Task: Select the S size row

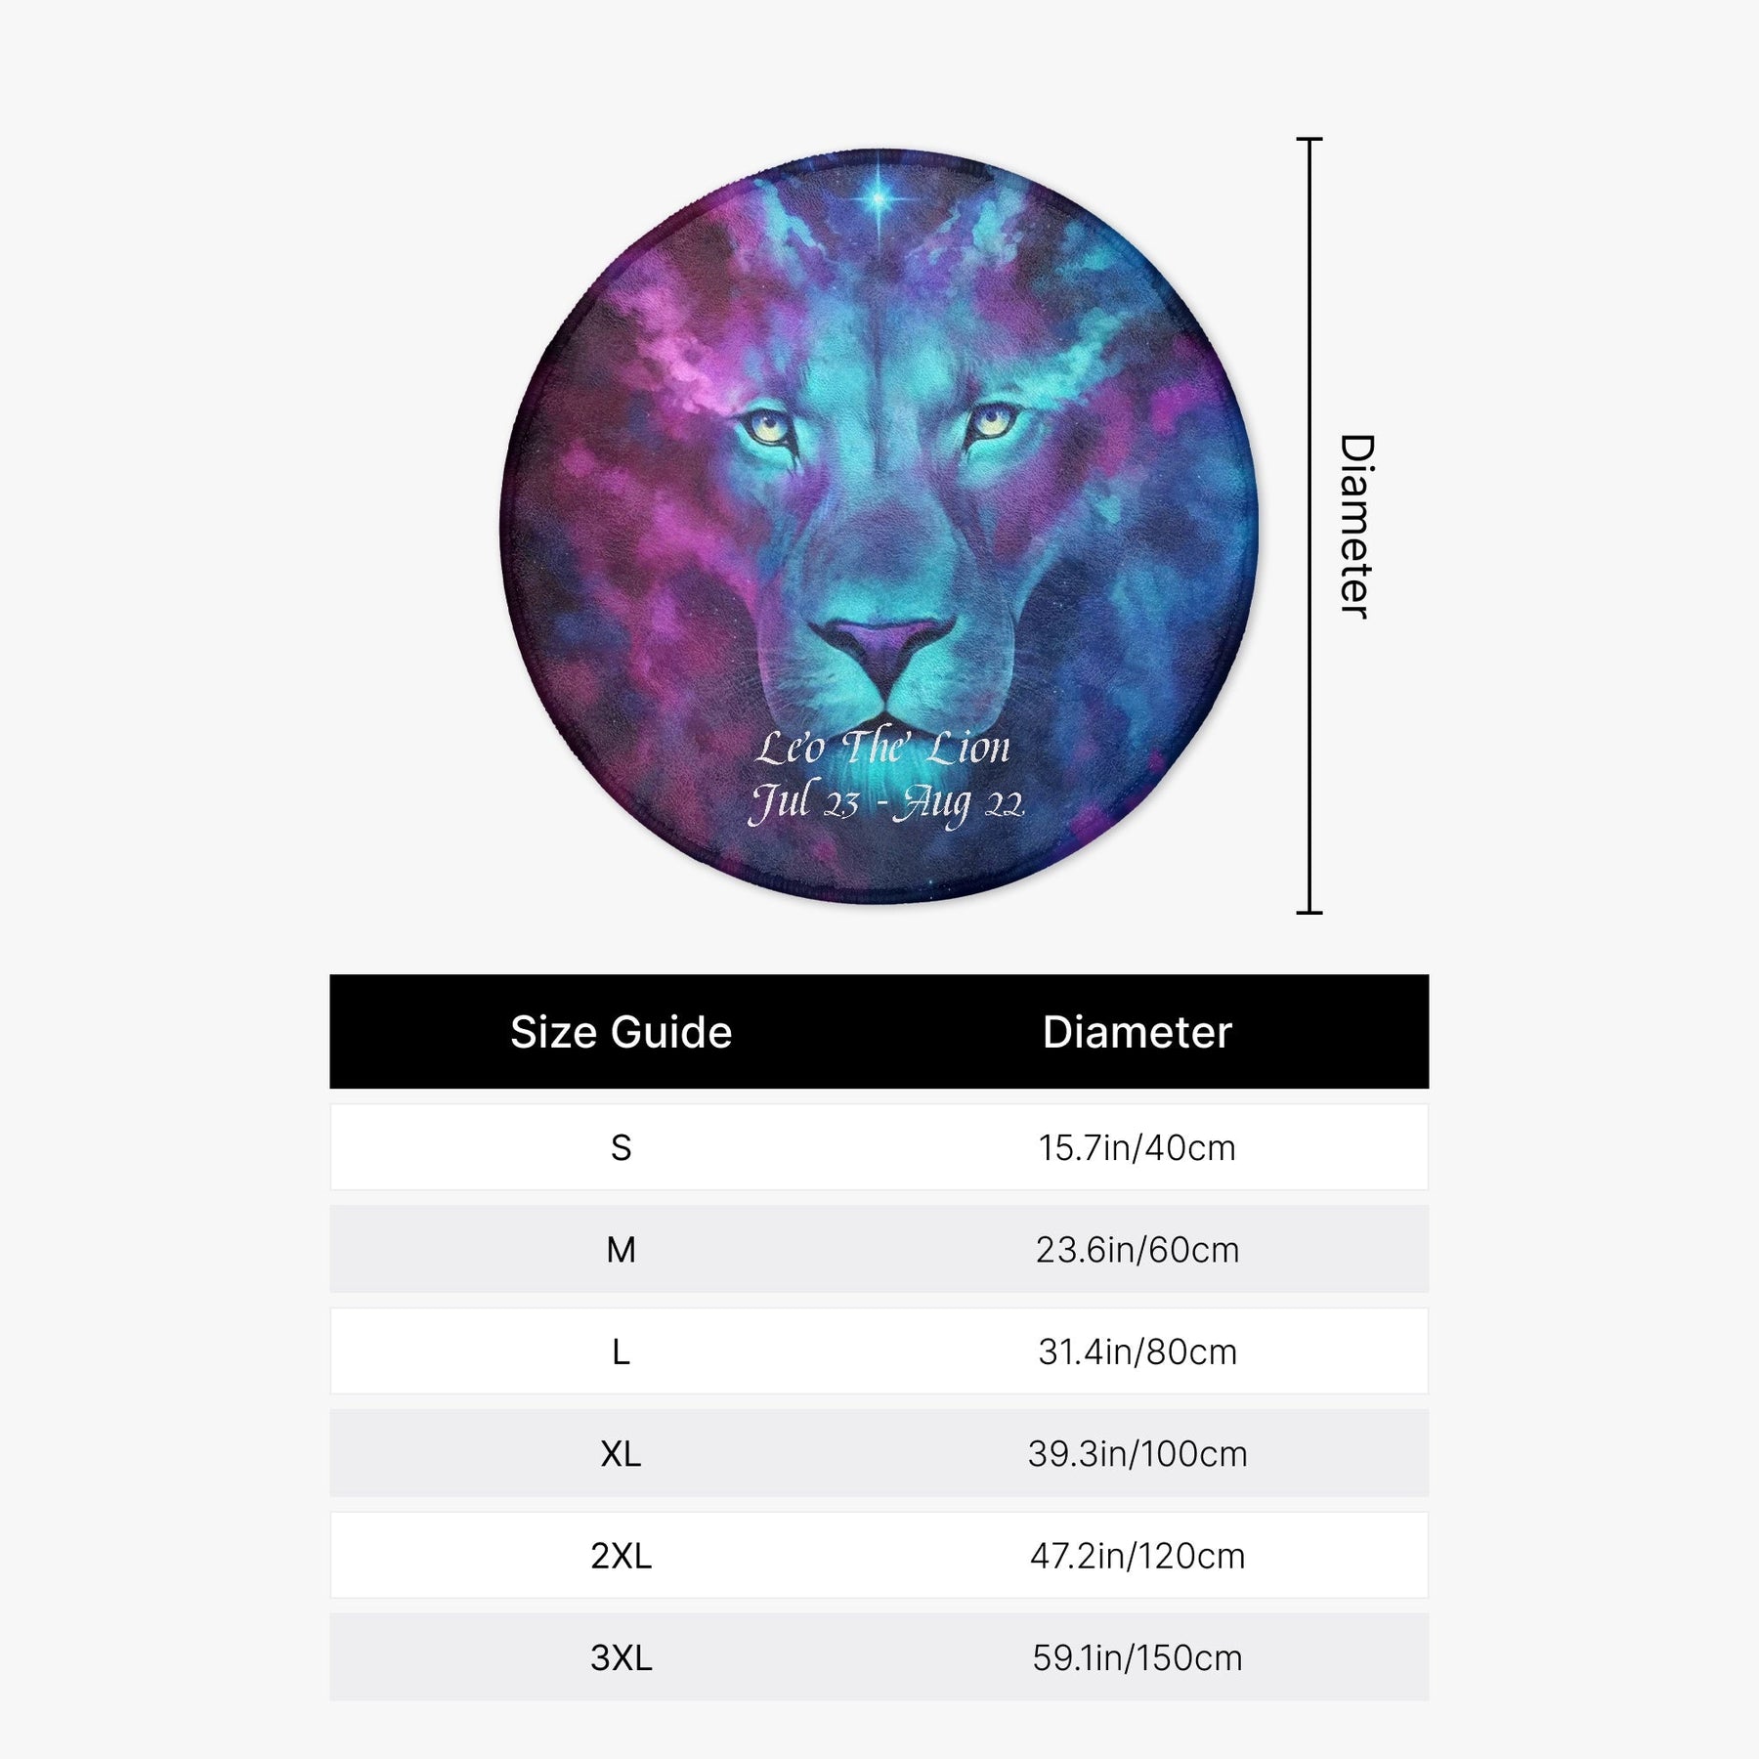Action: pos(879,1147)
